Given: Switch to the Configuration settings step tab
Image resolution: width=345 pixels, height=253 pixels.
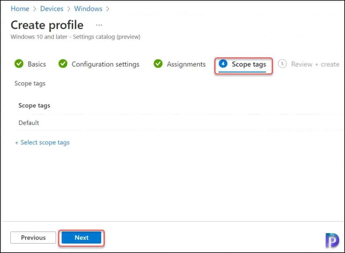Looking at the screenshot, I should pyautogui.click(x=99, y=64).
